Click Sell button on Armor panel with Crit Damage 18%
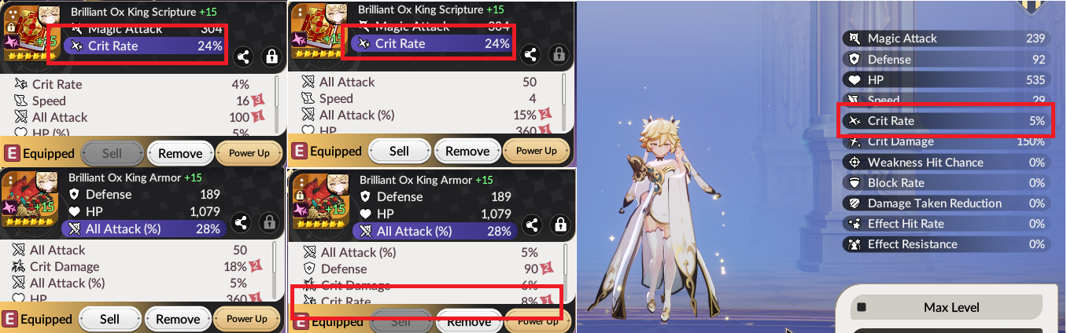This screenshot has width=1067, height=333. click(x=110, y=319)
